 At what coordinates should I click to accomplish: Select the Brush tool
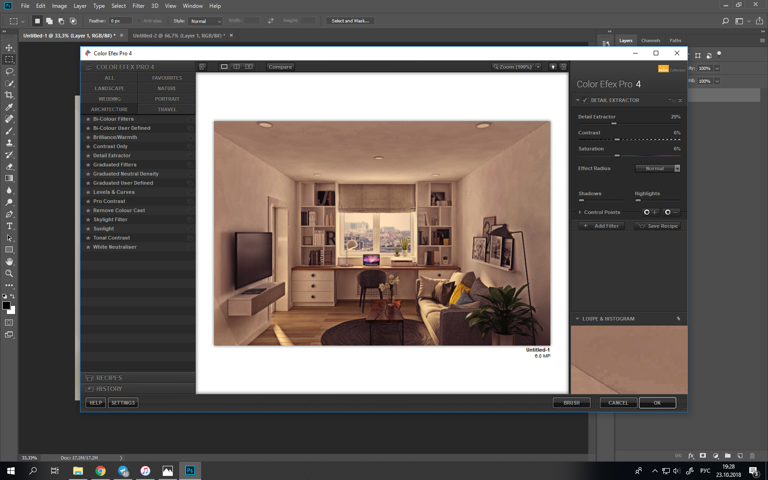[x=9, y=131]
